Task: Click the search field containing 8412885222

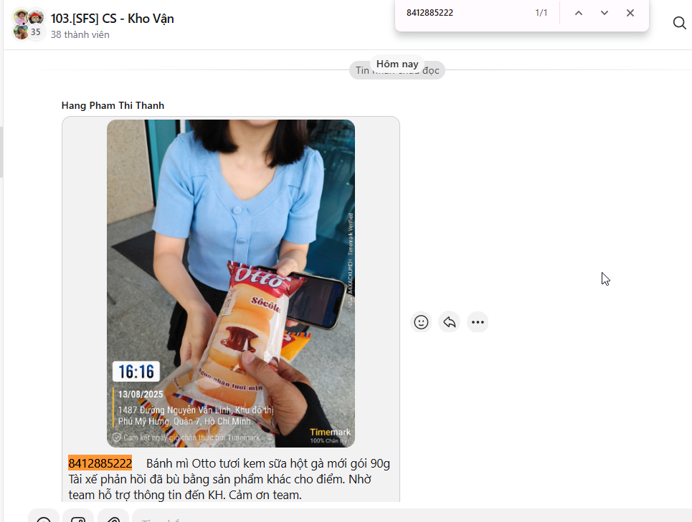Action: (x=465, y=13)
